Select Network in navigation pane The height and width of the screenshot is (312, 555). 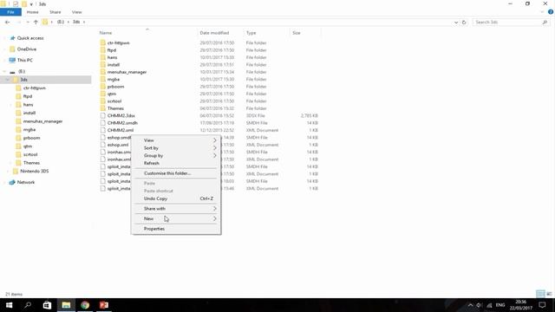[26, 182]
